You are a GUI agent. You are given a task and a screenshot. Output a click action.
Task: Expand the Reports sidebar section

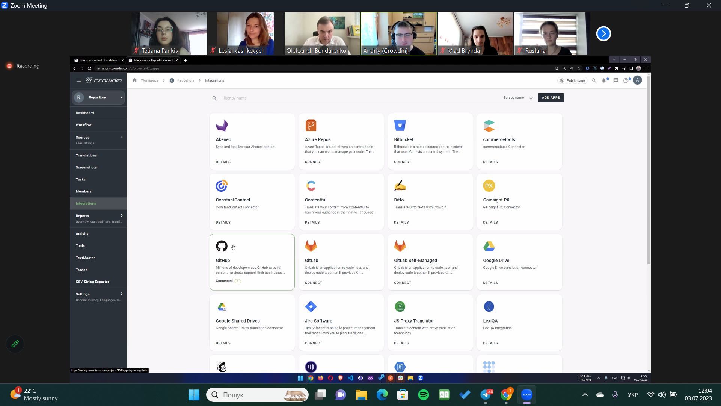click(x=122, y=215)
